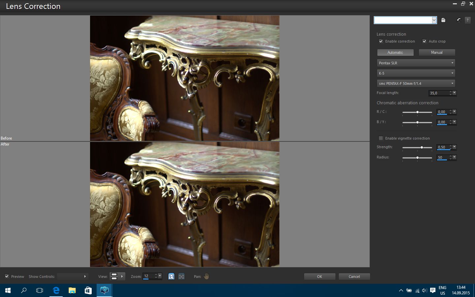Adjust the B / Y aberration slider

417,122
